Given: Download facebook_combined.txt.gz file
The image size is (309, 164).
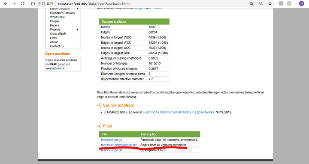Looking at the screenshot, I should pos(118,145).
